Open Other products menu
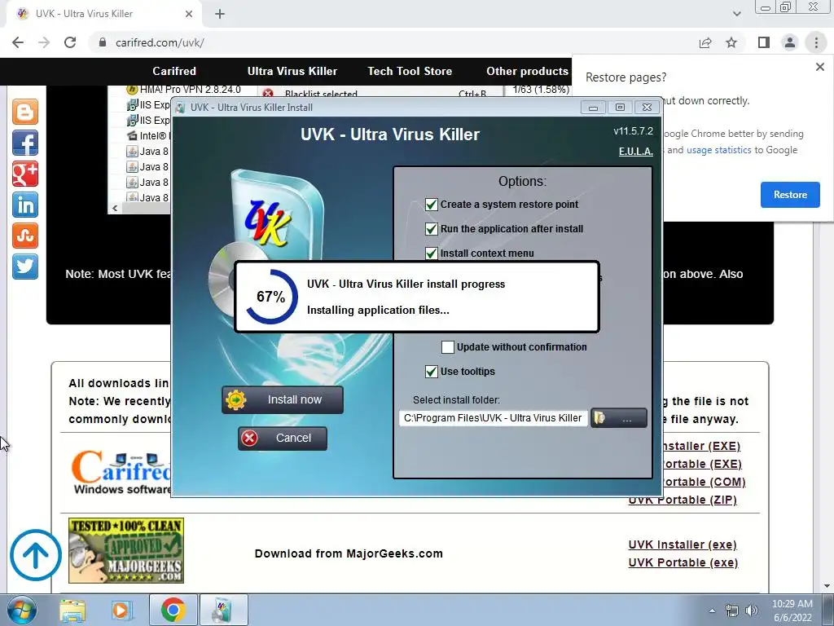The height and width of the screenshot is (626, 834). coord(527,72)
